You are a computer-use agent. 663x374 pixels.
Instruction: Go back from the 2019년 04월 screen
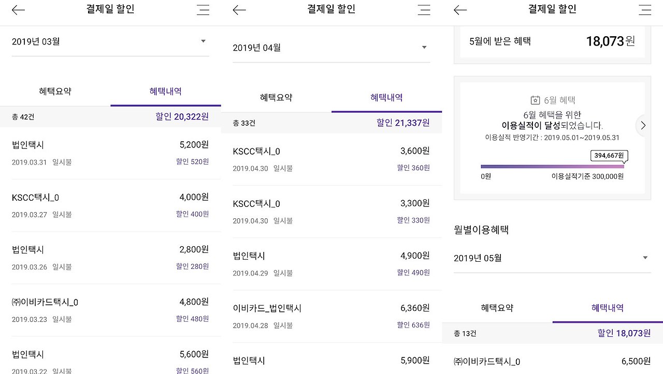pyautogui.click(x=239, y=10)
